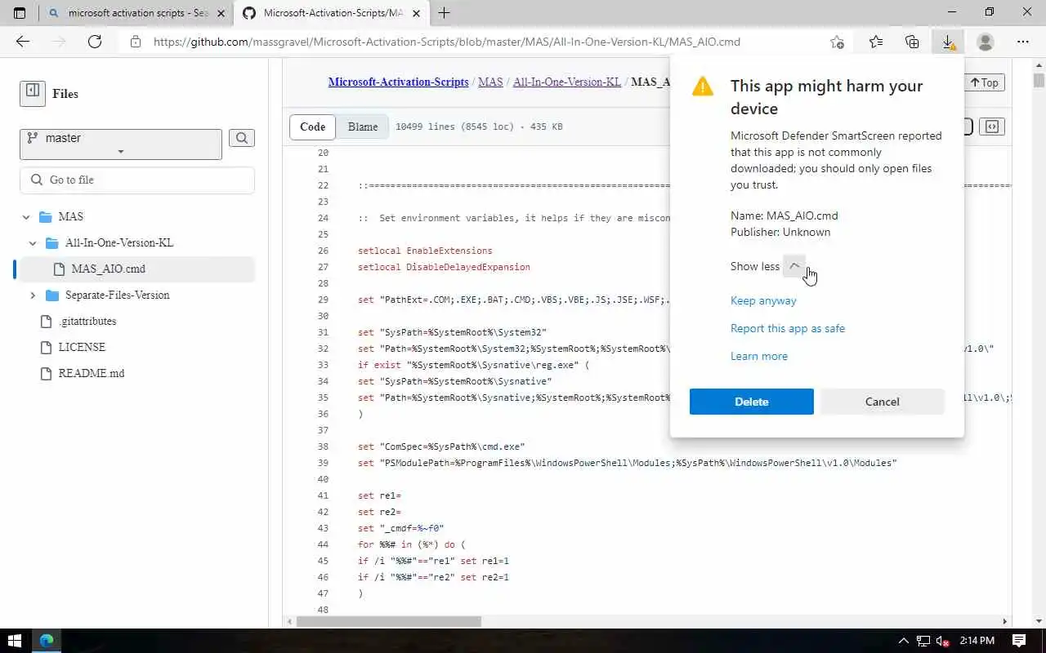The image size is (1046, 653).
Task: Open the master branch dropdown
Action: [121, 144]
